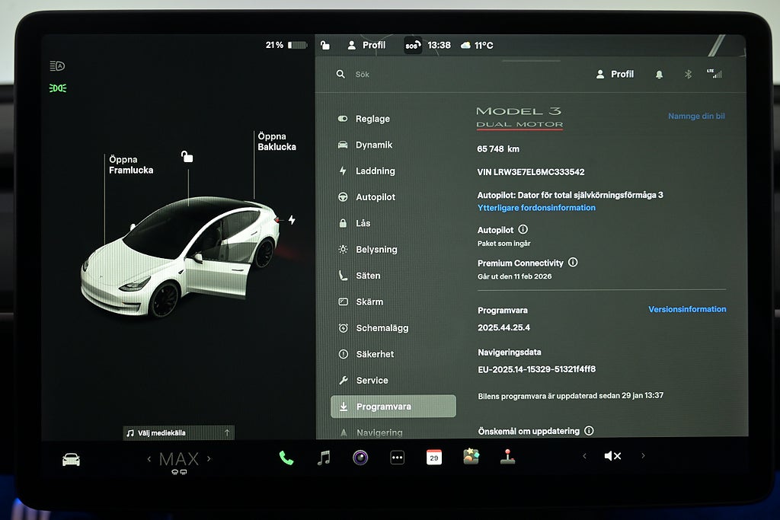Expand the media source panel arrow

pos(227,432)
